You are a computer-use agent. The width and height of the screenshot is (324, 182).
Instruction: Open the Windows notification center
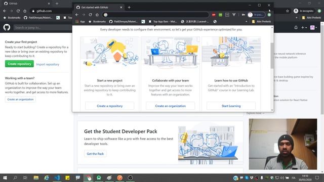[x=317, y=177]
